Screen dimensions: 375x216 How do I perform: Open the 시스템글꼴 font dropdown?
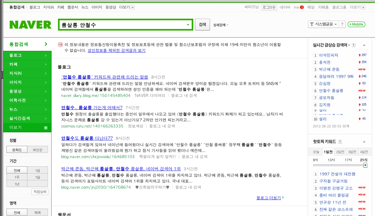[x=323, y=24]
